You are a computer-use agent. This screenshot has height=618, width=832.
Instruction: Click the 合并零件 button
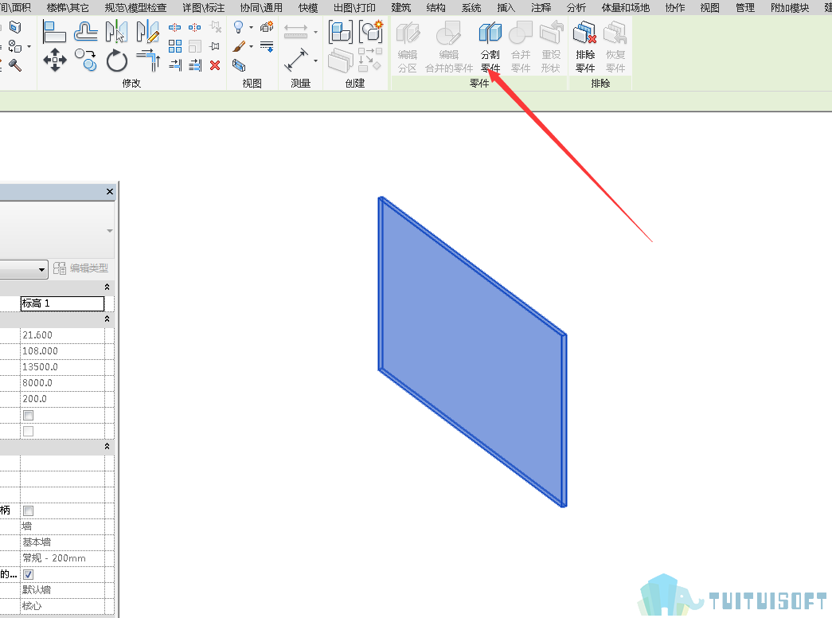click(x=521, y=47)
